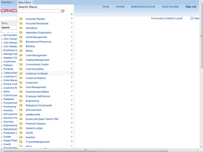This screenshot has height=152, width=203.
Task: Click the search menu go arrow icon
Action: [x=63, y=11]
